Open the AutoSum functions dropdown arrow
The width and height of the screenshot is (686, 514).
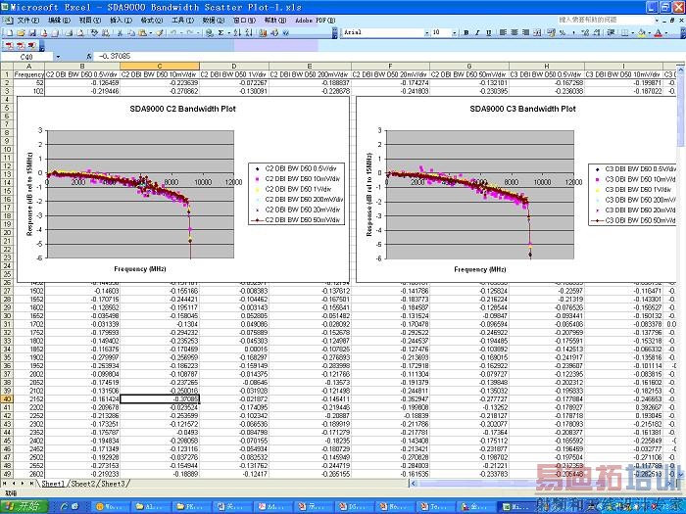(x=228, y=32)
